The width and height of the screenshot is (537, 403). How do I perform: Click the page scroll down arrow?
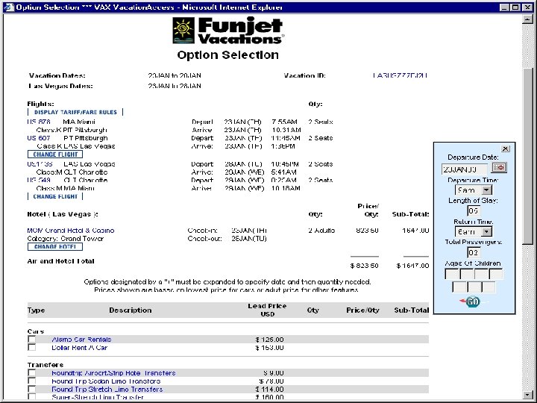click(527, 395)
